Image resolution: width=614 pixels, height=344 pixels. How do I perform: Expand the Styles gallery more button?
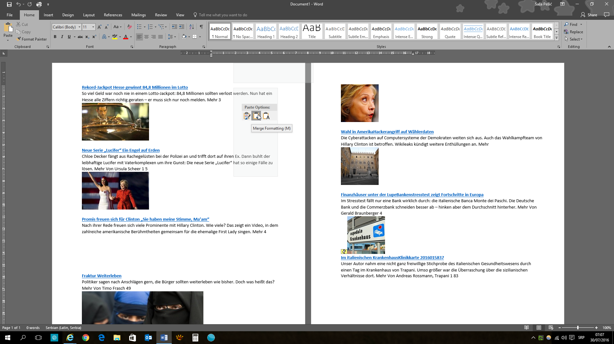(556, 38)
